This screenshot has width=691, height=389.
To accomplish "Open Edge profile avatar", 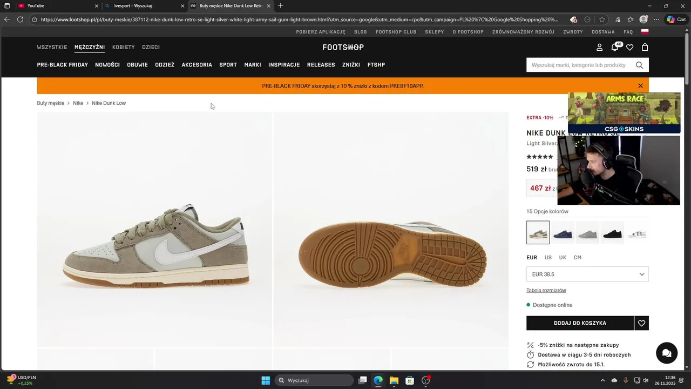I will tap(643, 19).
